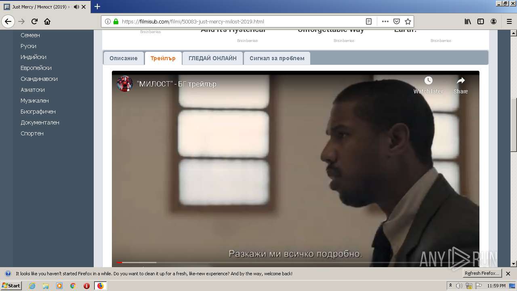
Task: Open the Firefox home page
Action: [x=47, y=21]
